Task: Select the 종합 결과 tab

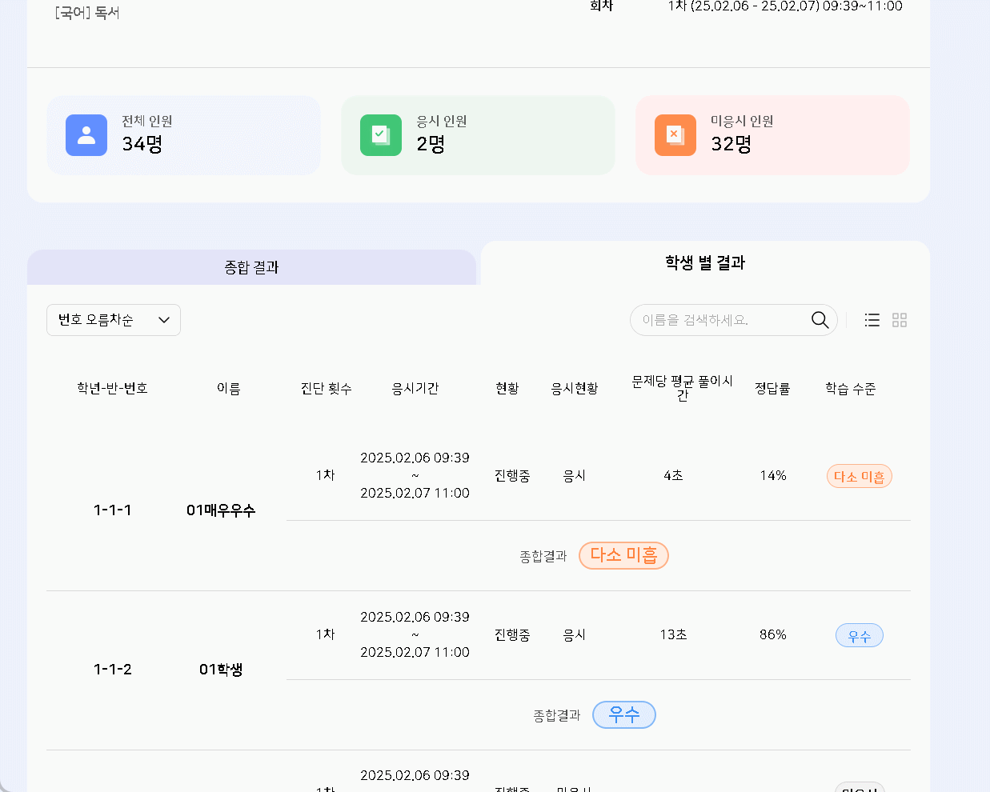Action: coord(251,267)
